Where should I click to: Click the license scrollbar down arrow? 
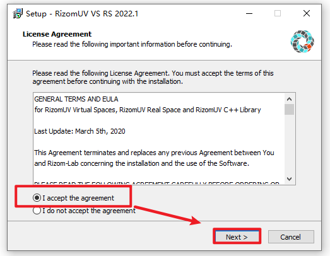point(290,179)
